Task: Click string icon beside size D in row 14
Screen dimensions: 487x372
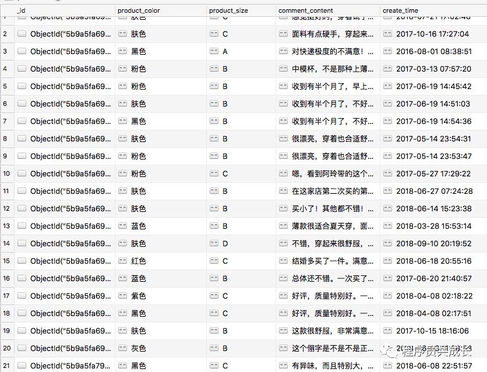Action: (214, 243)
